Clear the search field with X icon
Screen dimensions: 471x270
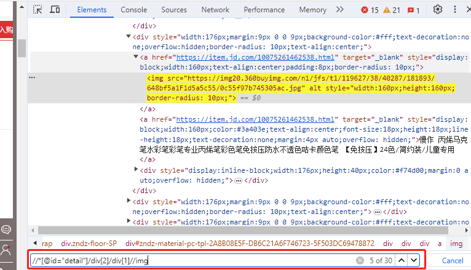pyautogui.click(x=360, y=260)
